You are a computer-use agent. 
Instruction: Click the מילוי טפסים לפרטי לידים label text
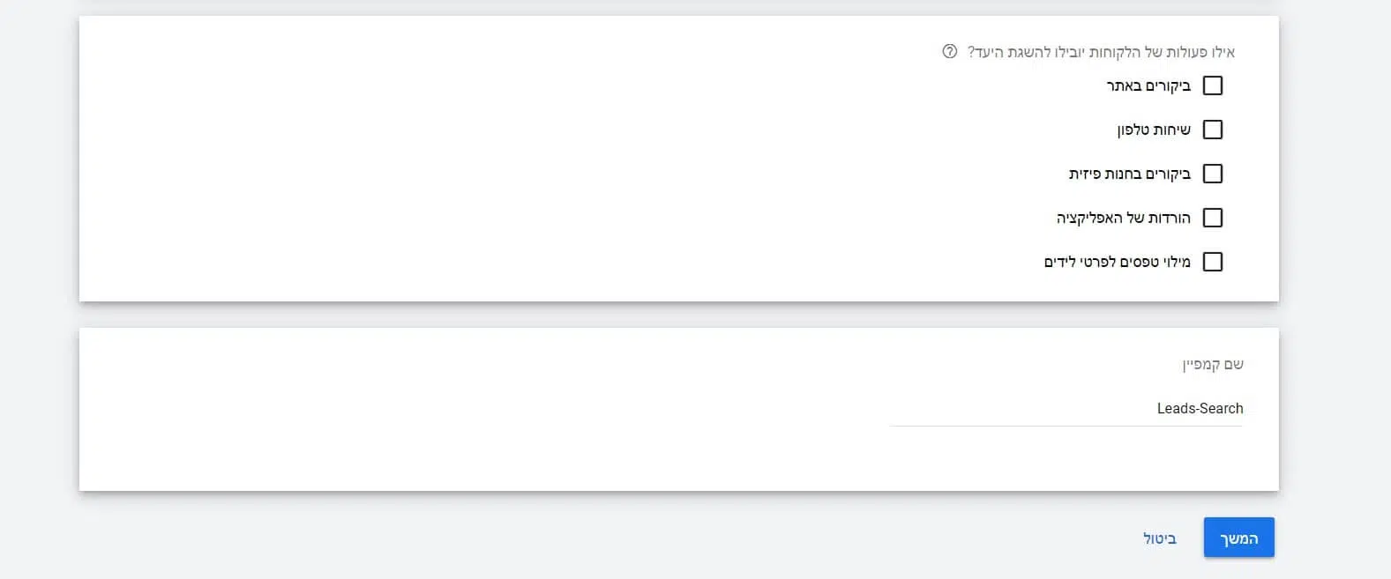[x=1118, y=262]
